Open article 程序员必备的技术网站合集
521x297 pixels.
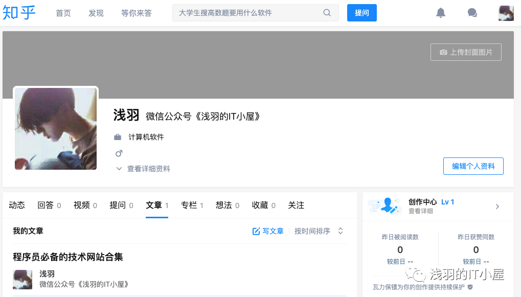(68, 257)
